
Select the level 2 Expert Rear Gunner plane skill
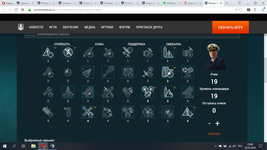(x=148, y=72)
